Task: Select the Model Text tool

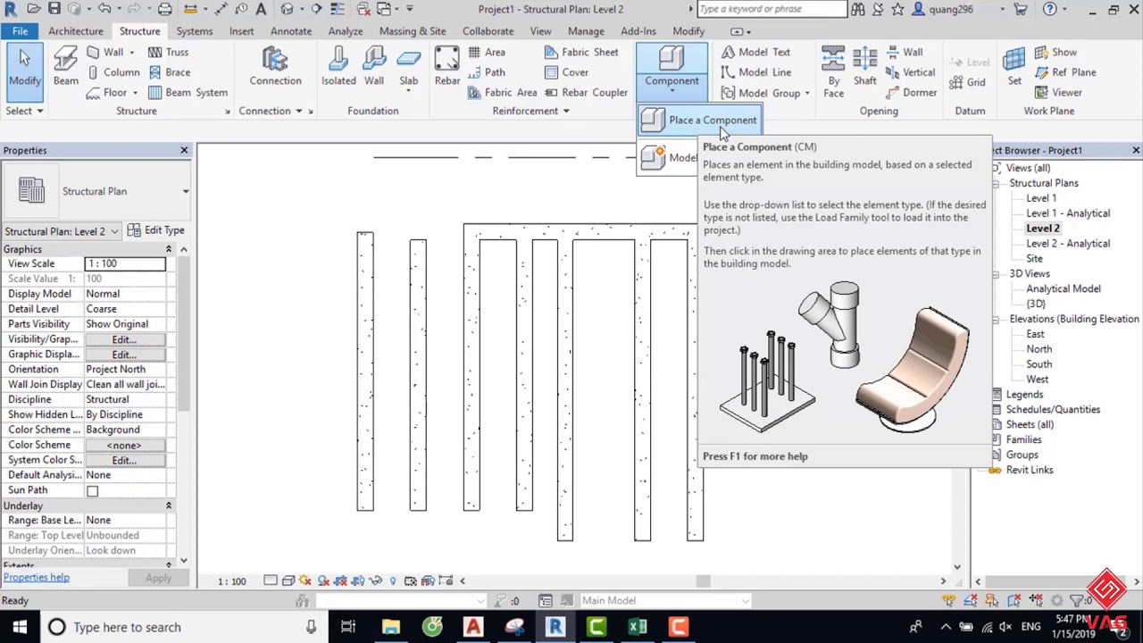Action: [x=755, y=52]
